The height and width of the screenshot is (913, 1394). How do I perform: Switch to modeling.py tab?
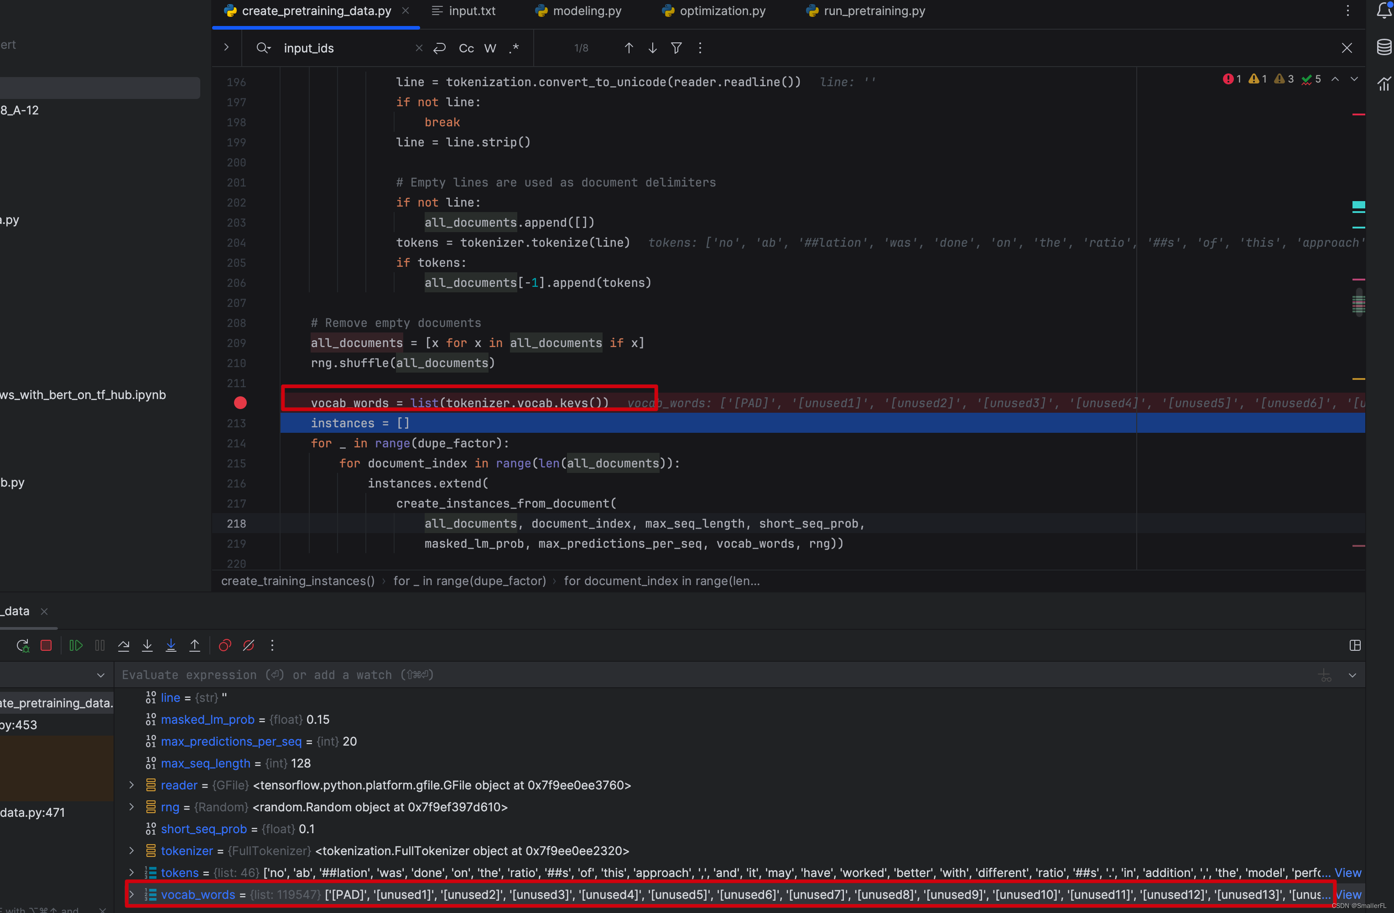(x=586, y=10)
